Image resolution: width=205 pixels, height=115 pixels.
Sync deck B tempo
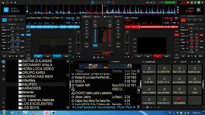(167, 57)
